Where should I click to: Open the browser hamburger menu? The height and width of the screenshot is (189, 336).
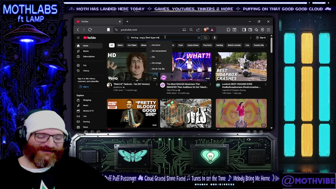pyautogui.click(x=268, y=30)
